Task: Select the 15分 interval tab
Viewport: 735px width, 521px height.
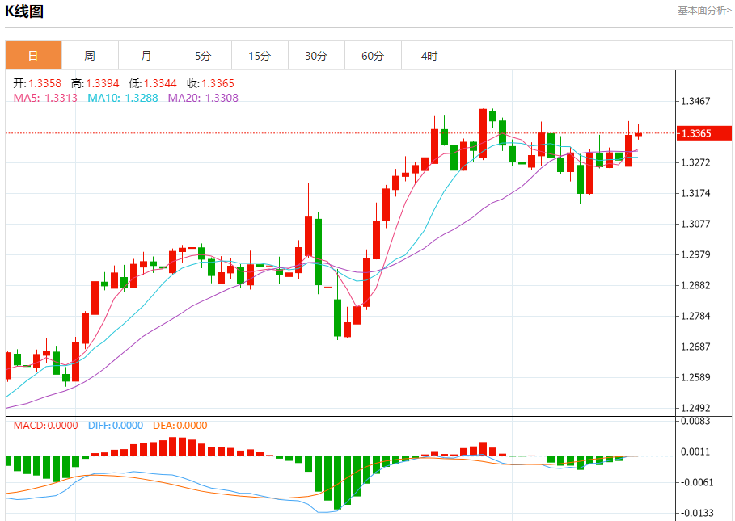Action: [260, 56]
